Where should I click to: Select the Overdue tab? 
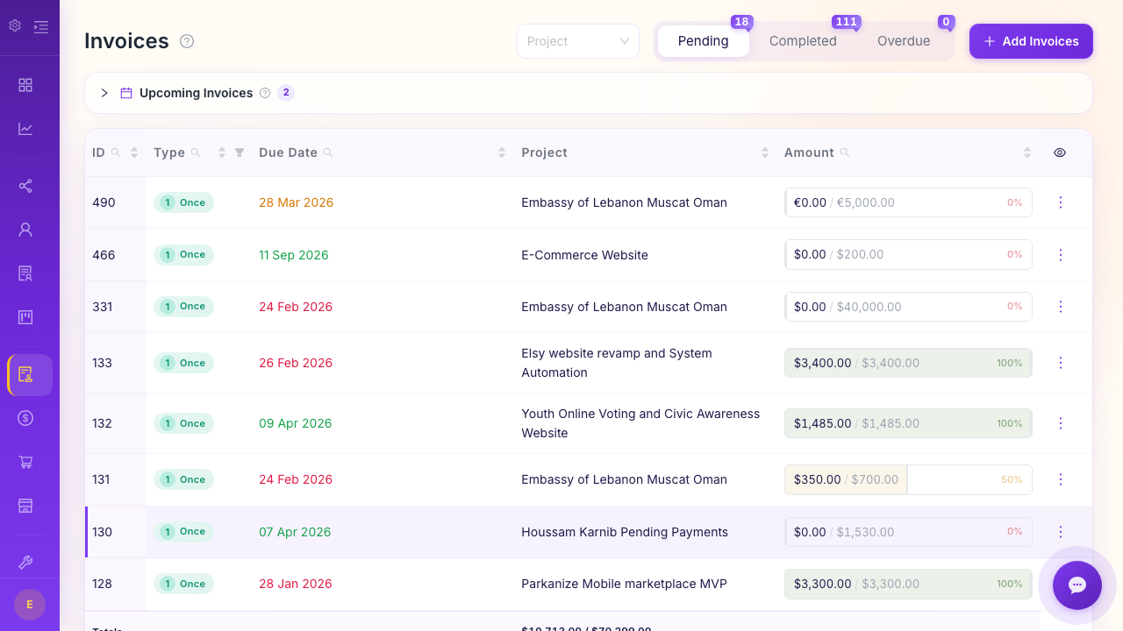click(903, 41)
